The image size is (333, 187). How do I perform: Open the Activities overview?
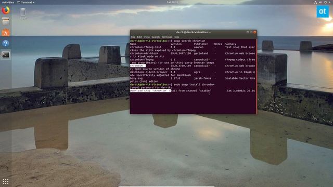pos(8,2)
